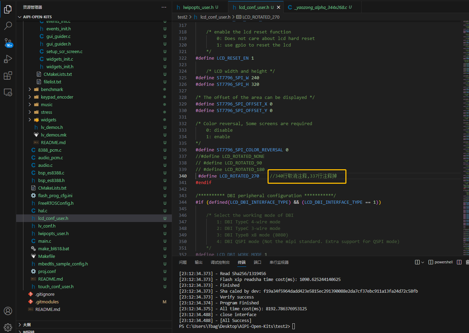Switch to the lwipopts_user.h editor tab
The width and height of the screenshot is (469, 333).
click(200, 7)
